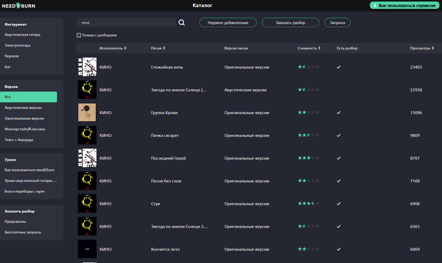Screen dimensions: 442x263
Task: Sort the catalog by Исполнитель
Action: pos(113,48)
